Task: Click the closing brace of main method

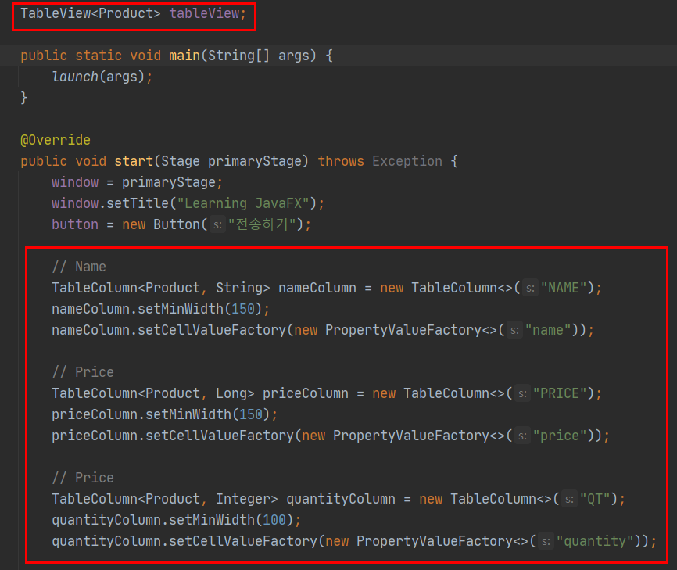Action: pos(24,98)
